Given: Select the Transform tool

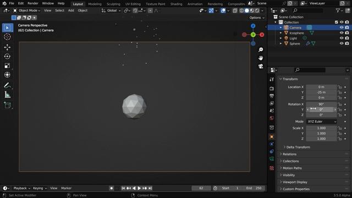Looking at the screenshot, I should pyautogui.click(x=7, y=75).
